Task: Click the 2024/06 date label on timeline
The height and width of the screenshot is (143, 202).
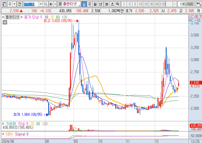Action: pos(8,141)
